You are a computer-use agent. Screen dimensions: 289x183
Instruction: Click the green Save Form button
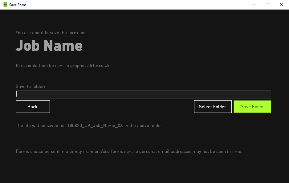click(x=252, y=106)
